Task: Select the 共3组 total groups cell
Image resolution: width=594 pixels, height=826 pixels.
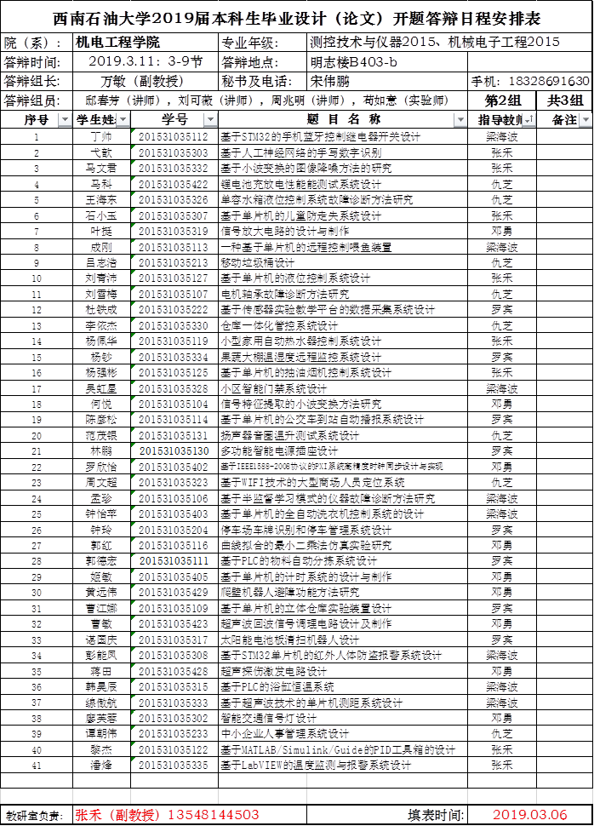Action: click(565, 101)
